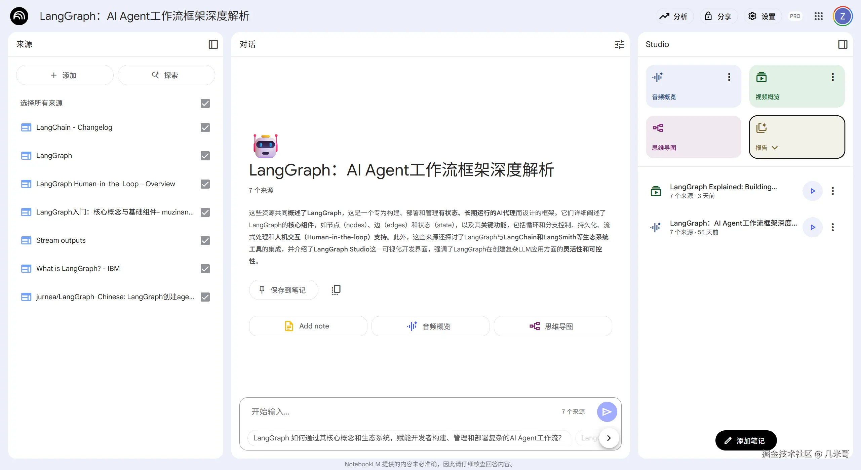The width and height of the screenshot is (861, 470).
Task: Expand the 报告 dropdown chevron
Action: tap(775, 148)
